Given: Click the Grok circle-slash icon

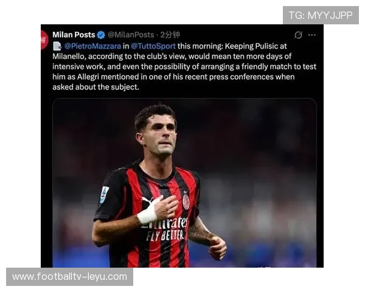Looking at the screenshot, I should (298, 35).
